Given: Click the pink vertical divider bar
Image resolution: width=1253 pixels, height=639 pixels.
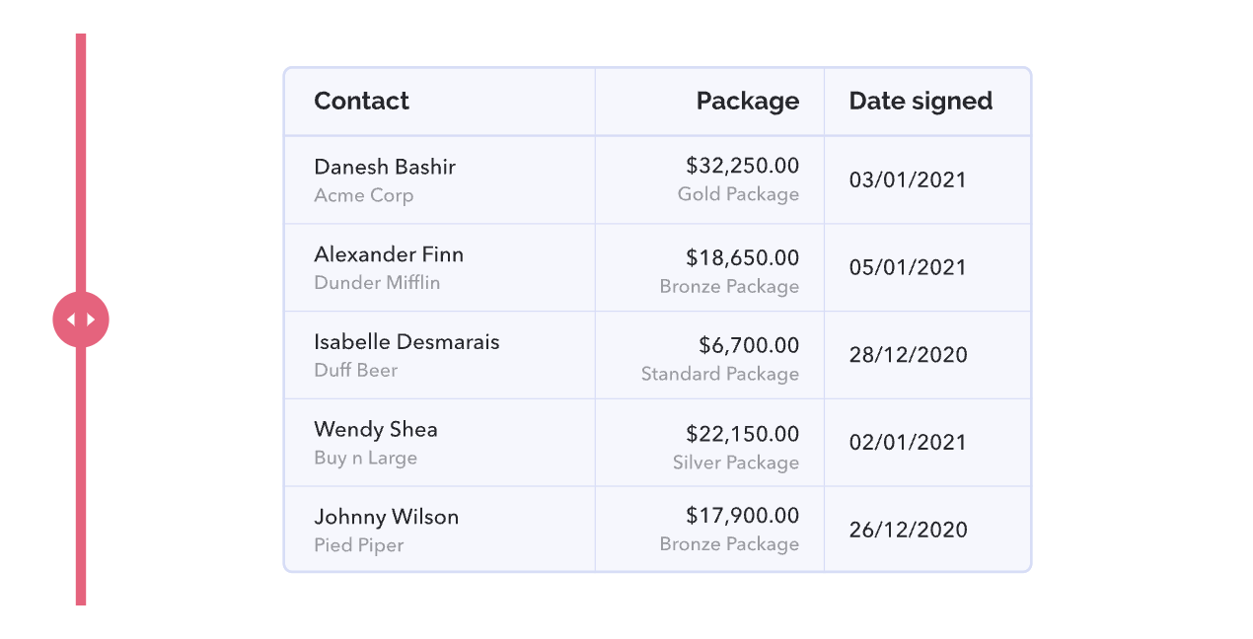Looking at the screenshot, I should [x=81, y=319].
